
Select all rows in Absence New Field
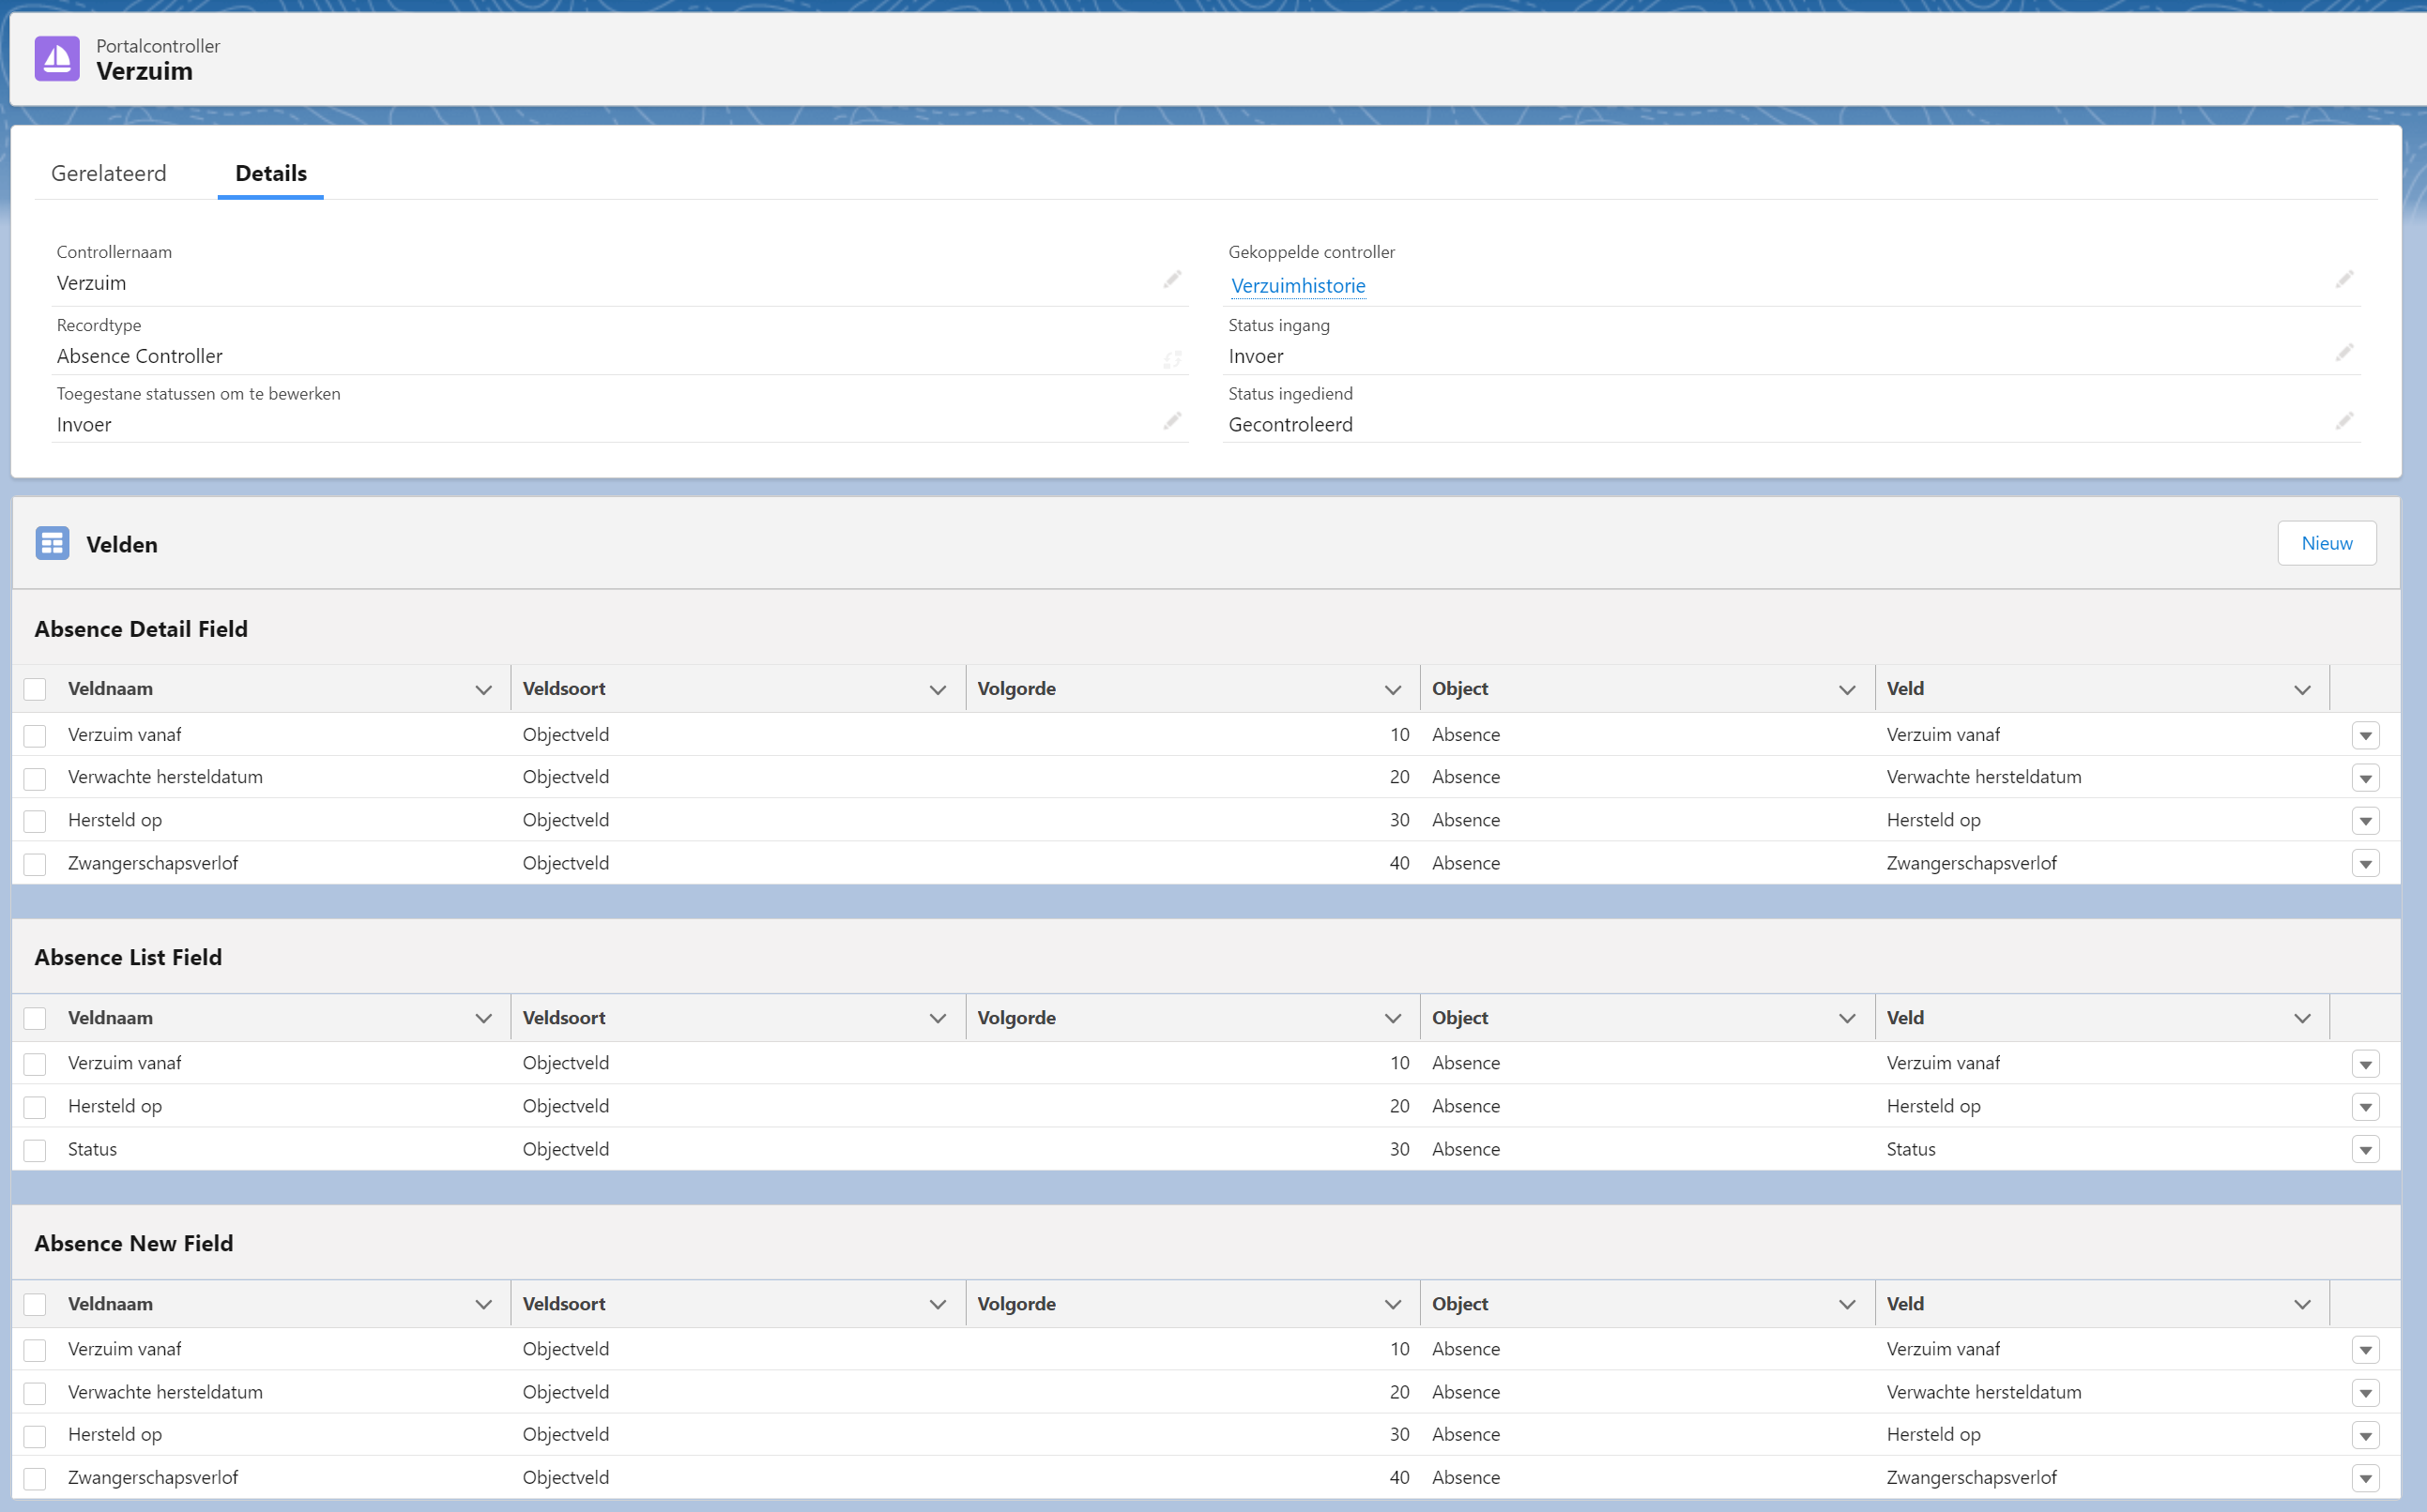click(35, 1304)
